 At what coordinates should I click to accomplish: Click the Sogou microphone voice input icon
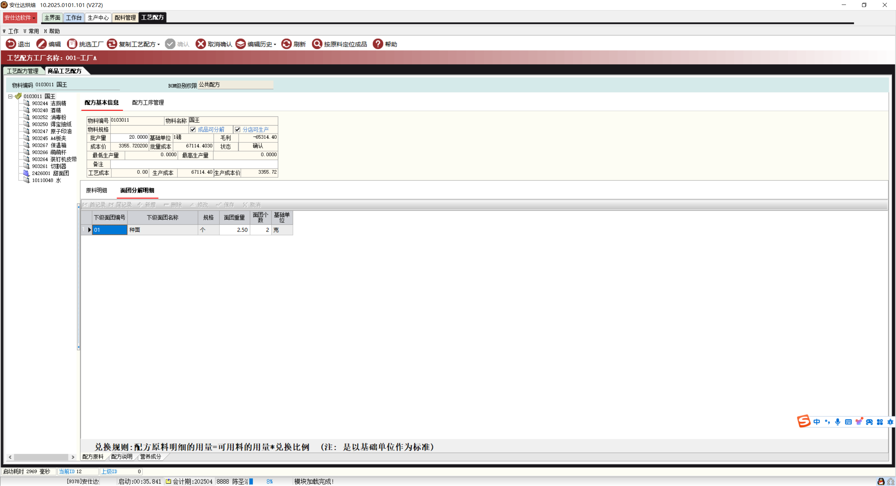(x=838, y=422)
